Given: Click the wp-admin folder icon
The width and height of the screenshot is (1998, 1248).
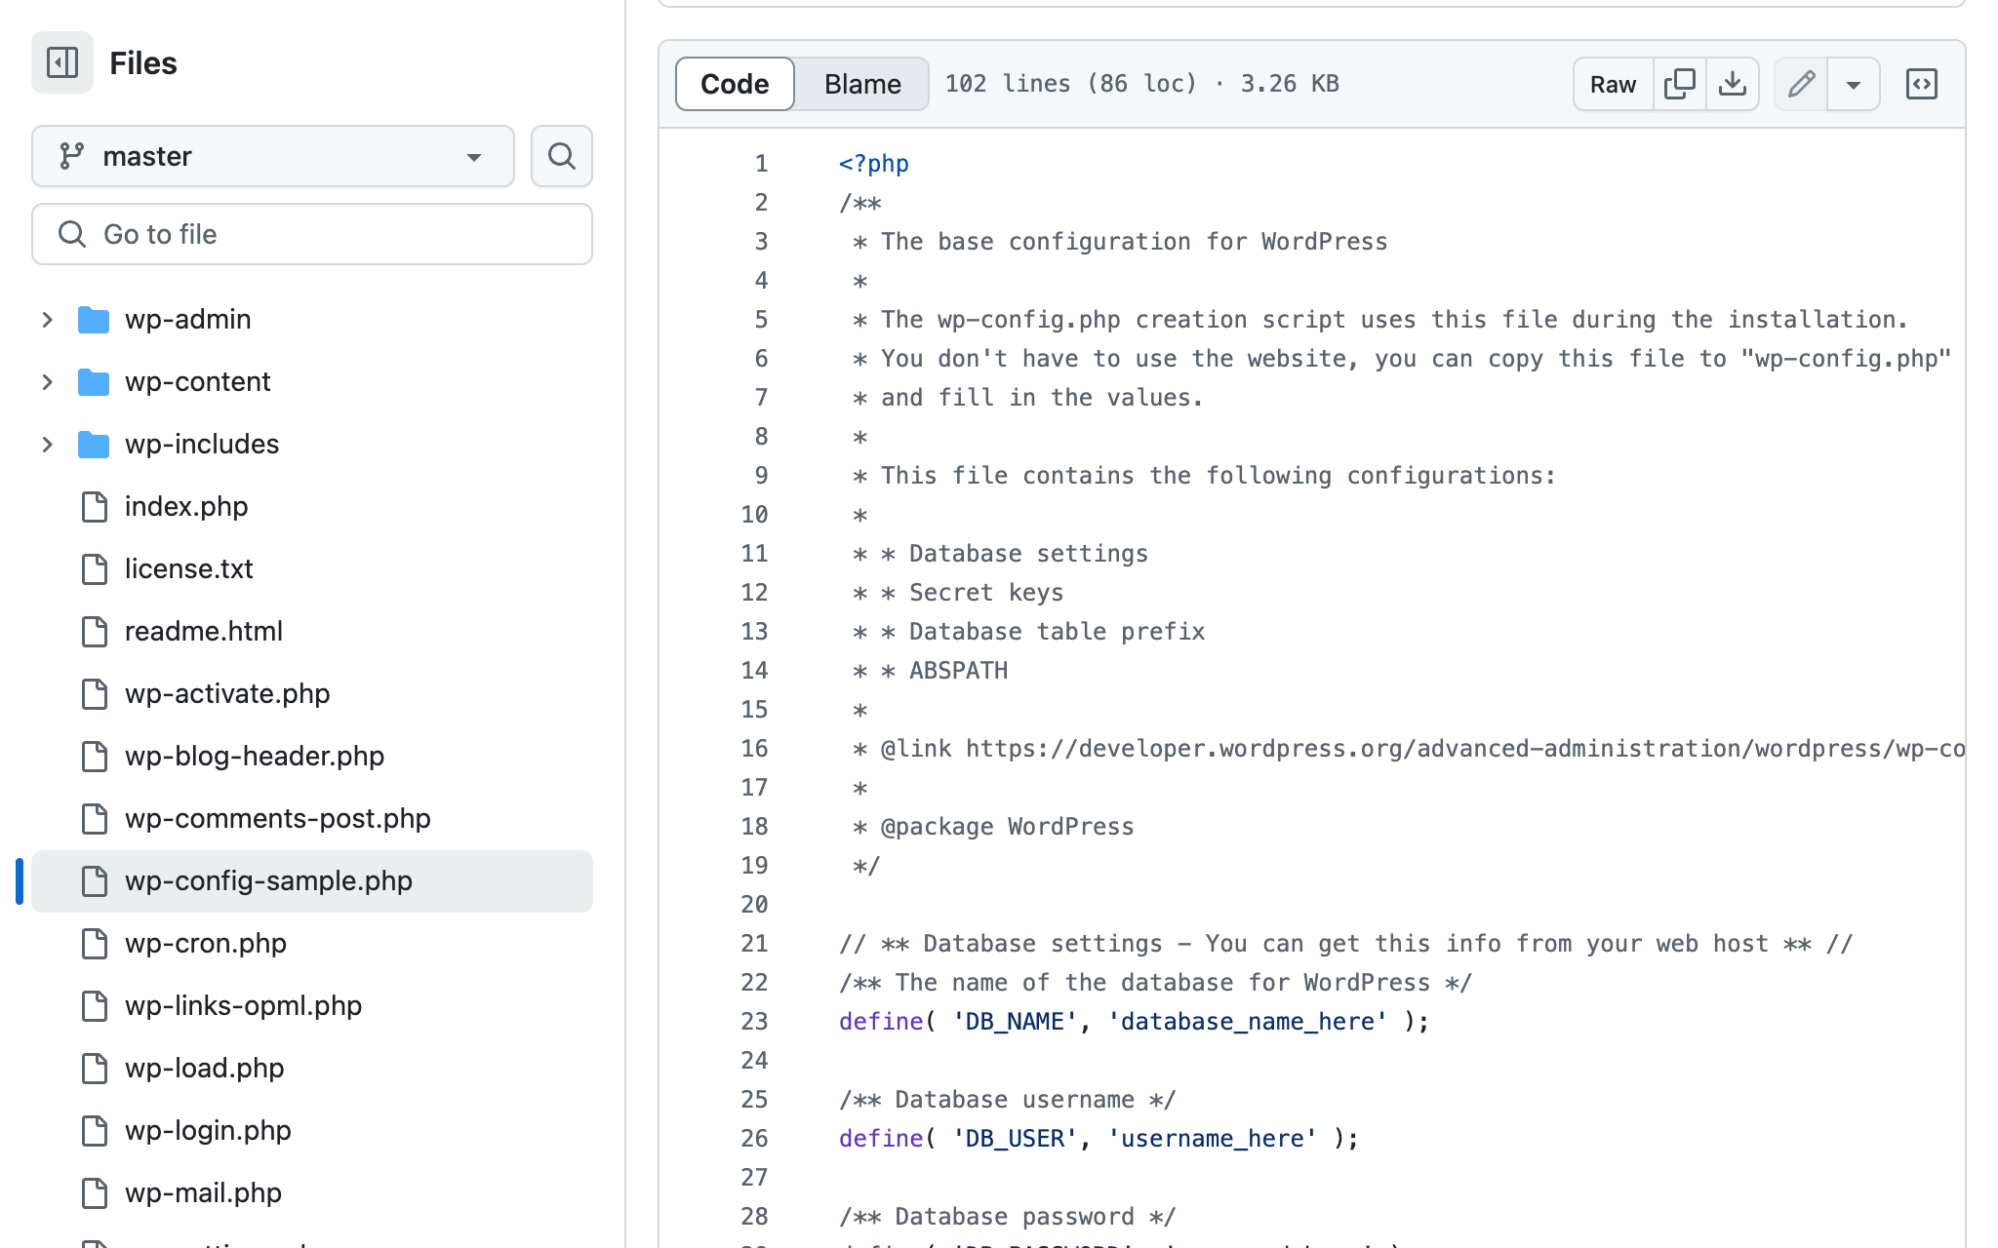Looking at the screenshot, I should (x=94, y=320).
